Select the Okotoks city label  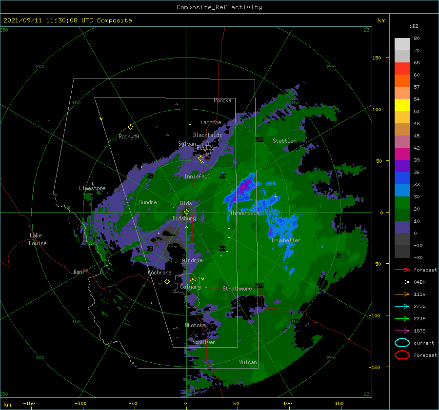click(196, 325)
